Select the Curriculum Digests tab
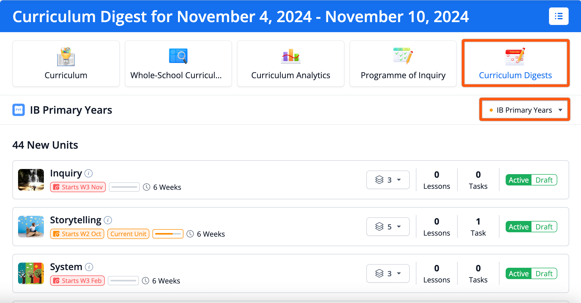The width and height of the screenshot is (581, 303). click(515, 64)
